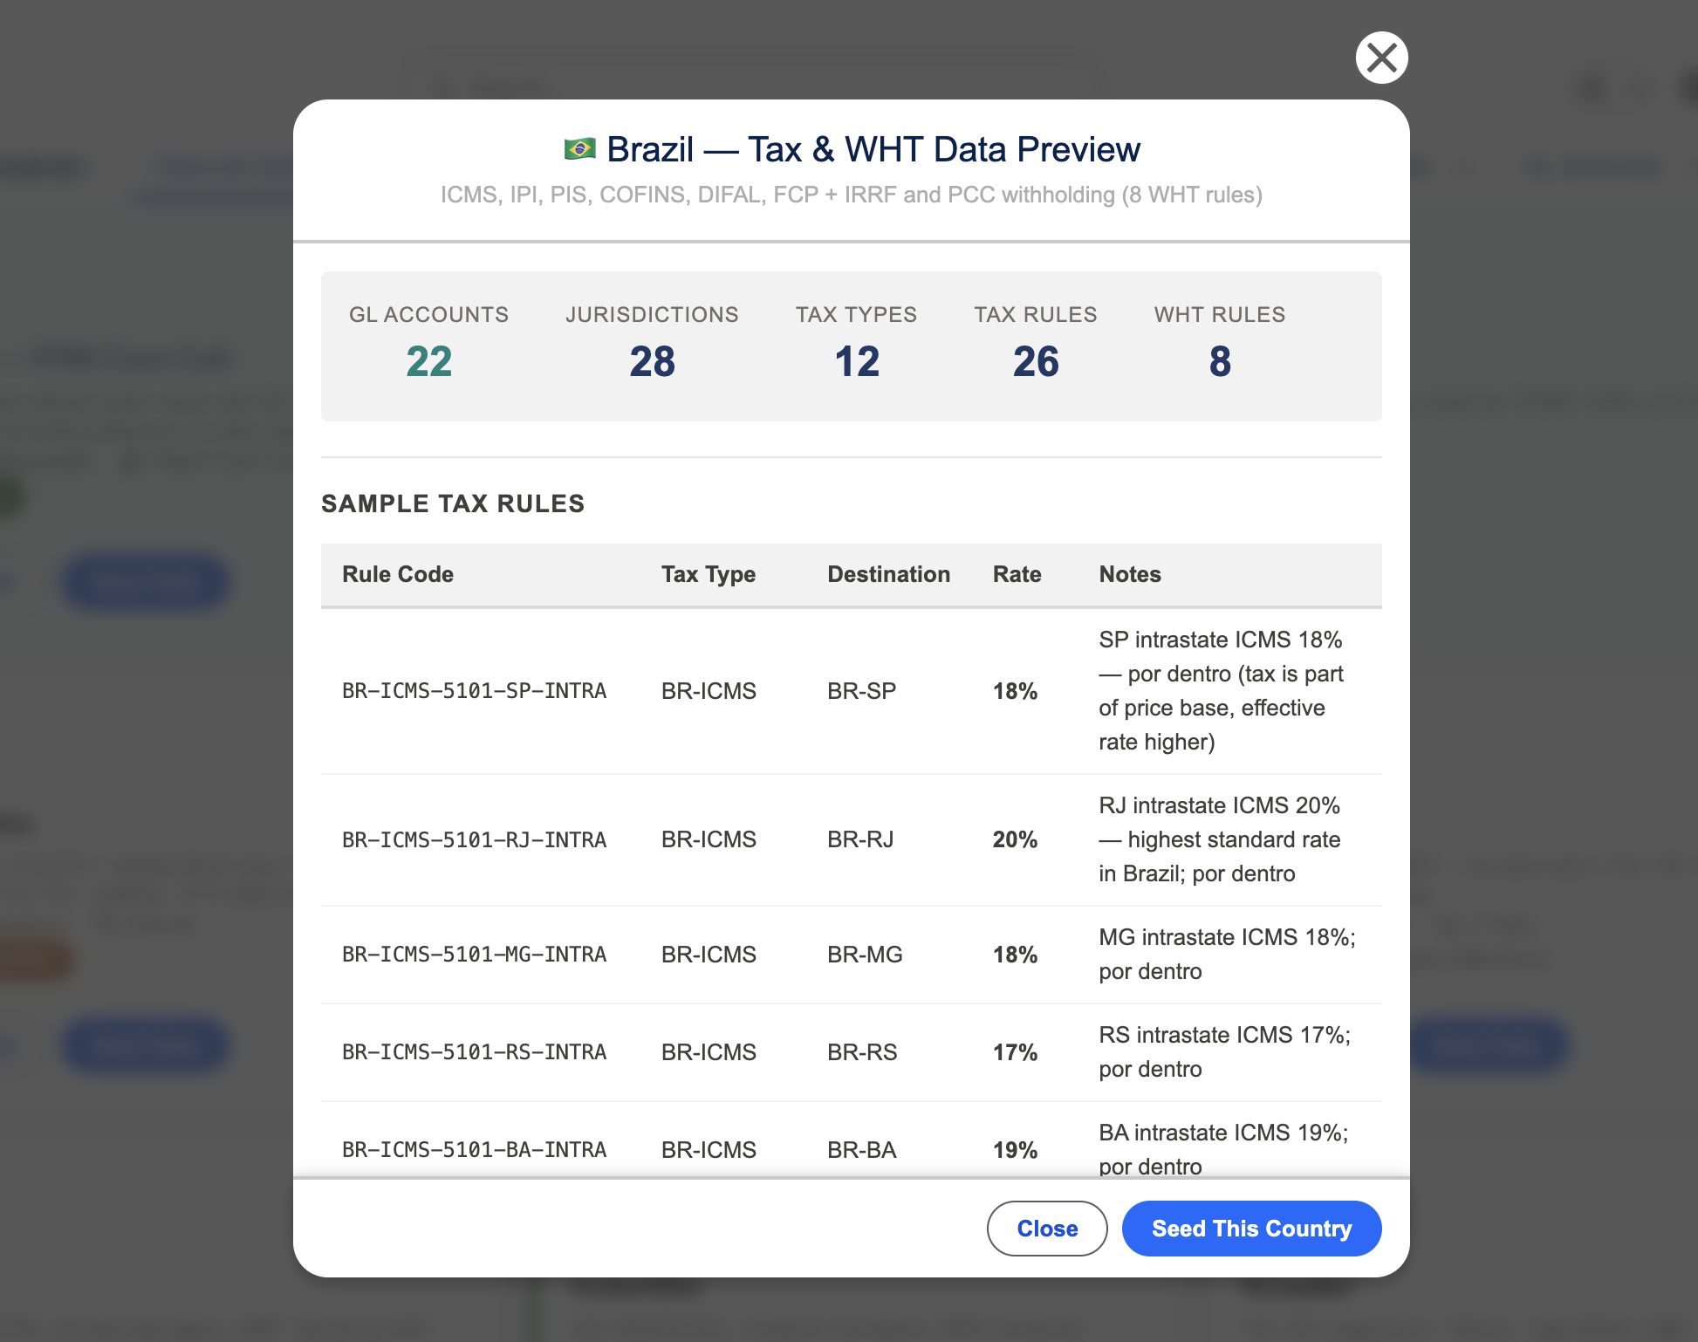Click the Rate column header
Image resolution: width=1698 pixels, height=1342 pixels.
1017,574
